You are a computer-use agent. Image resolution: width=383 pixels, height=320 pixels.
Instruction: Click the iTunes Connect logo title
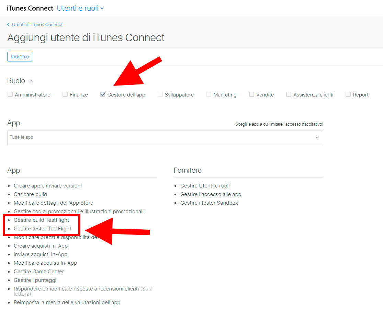pyautogui.click(x=30, y=8)
